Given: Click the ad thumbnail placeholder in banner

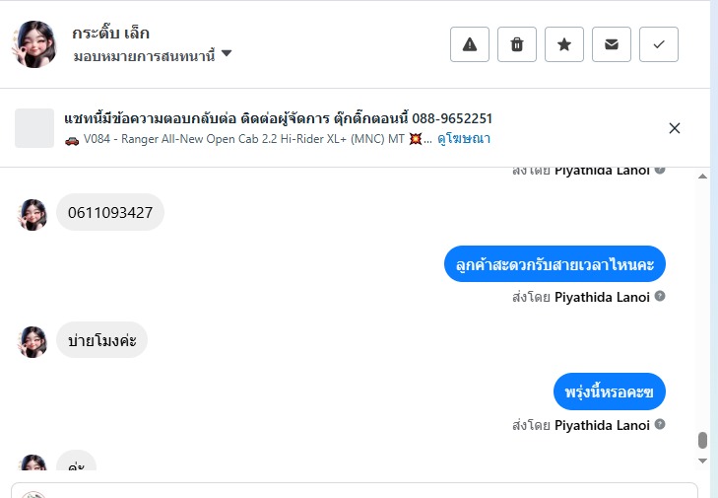Looking at the screenshot, I should (x=34, y=128).
